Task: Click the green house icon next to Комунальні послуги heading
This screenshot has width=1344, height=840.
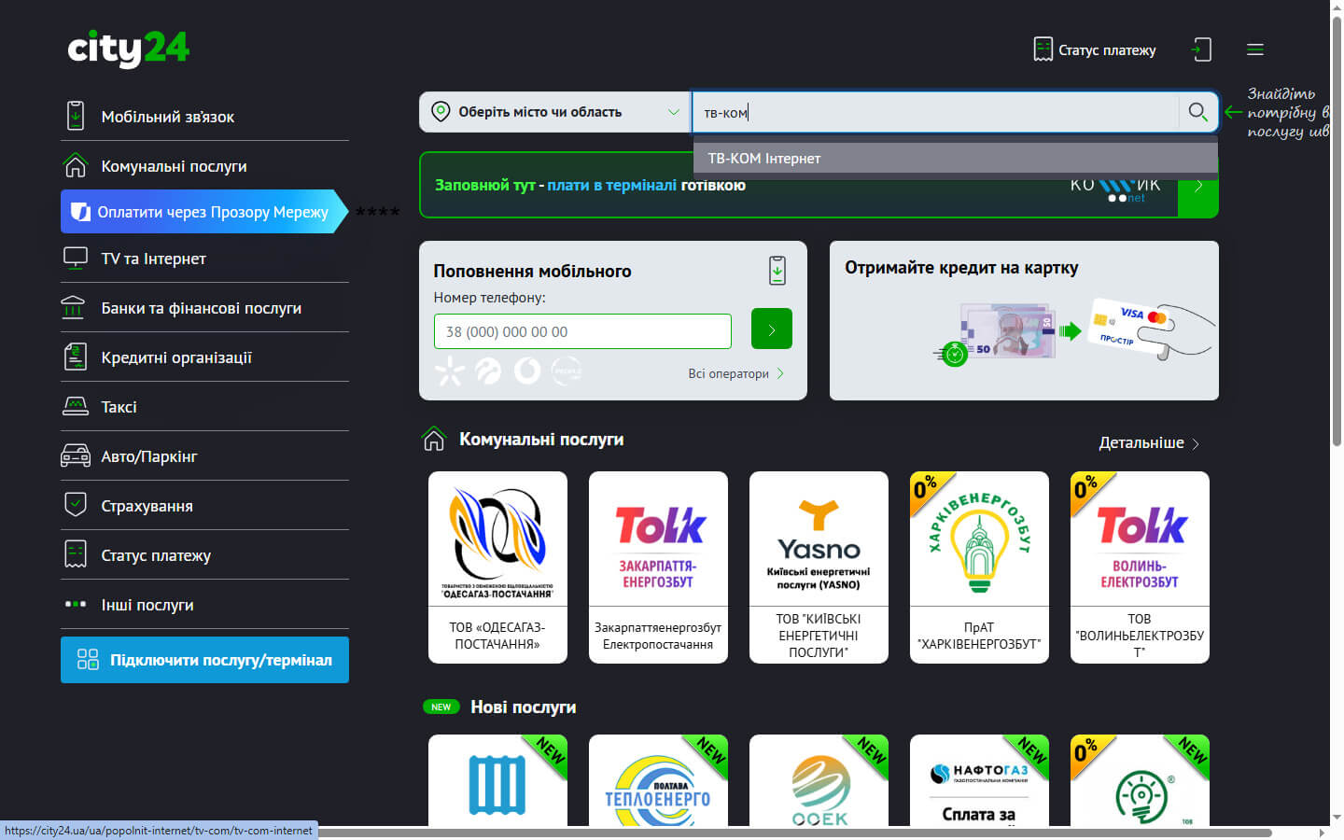Action: (434, 439)
